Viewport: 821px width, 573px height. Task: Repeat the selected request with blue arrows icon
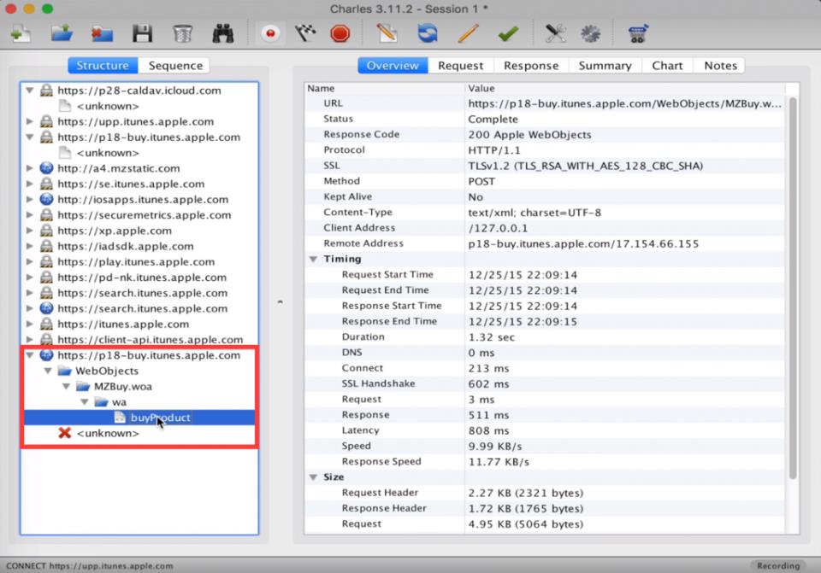pyautogui.click(x=427, y=34)
